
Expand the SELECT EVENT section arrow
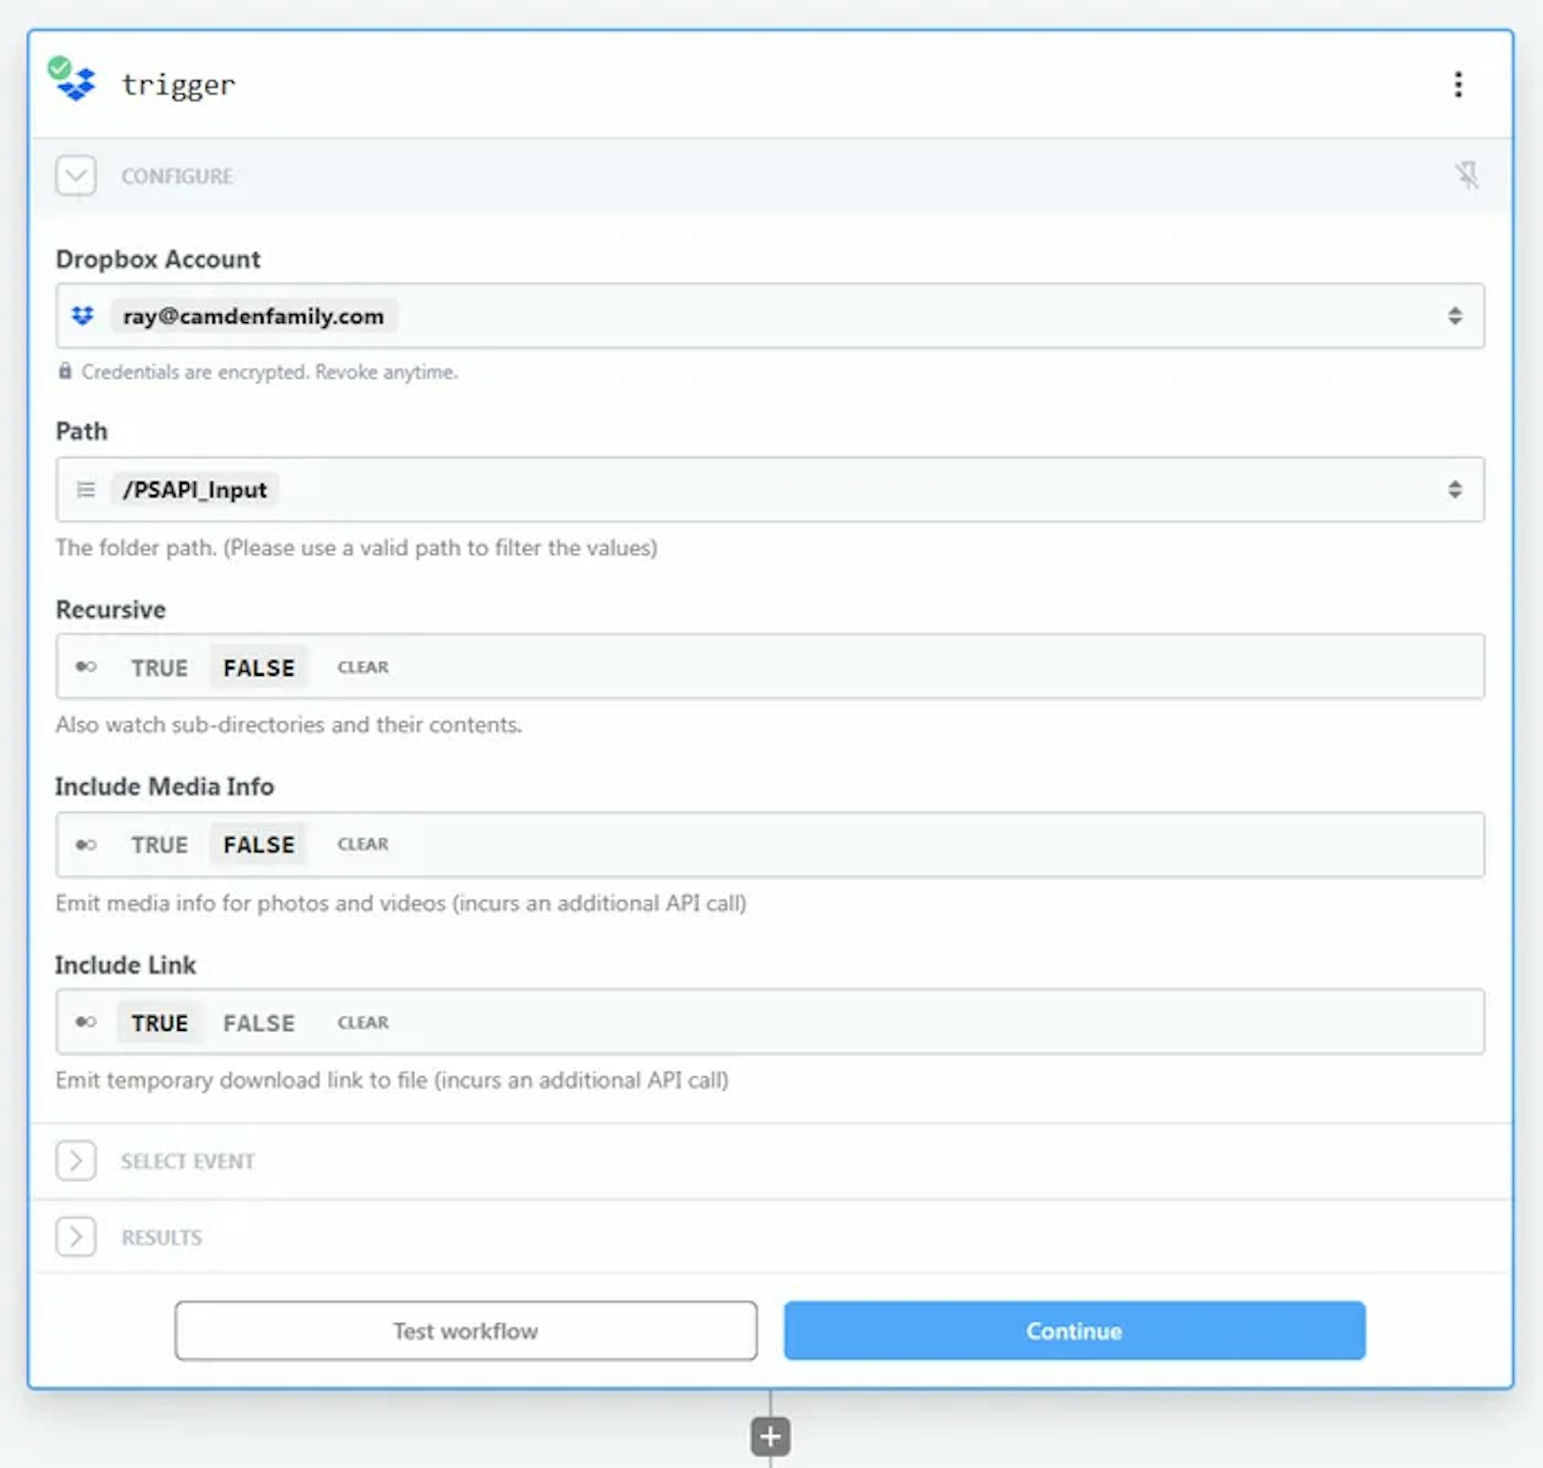coord(76,1159)
